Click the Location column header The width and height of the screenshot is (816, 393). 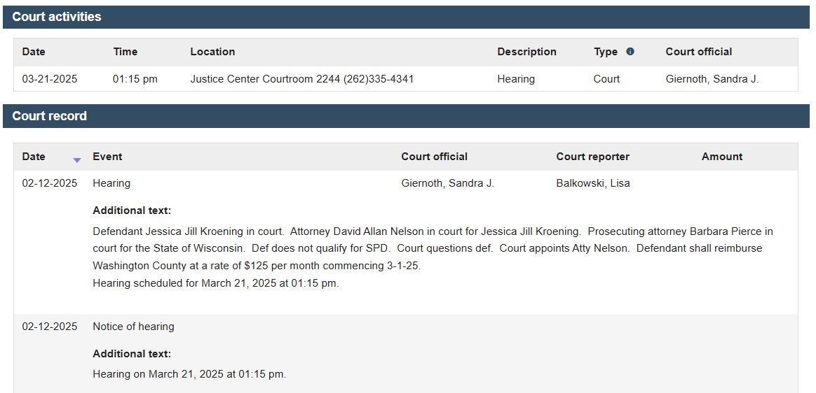[212, 52]
